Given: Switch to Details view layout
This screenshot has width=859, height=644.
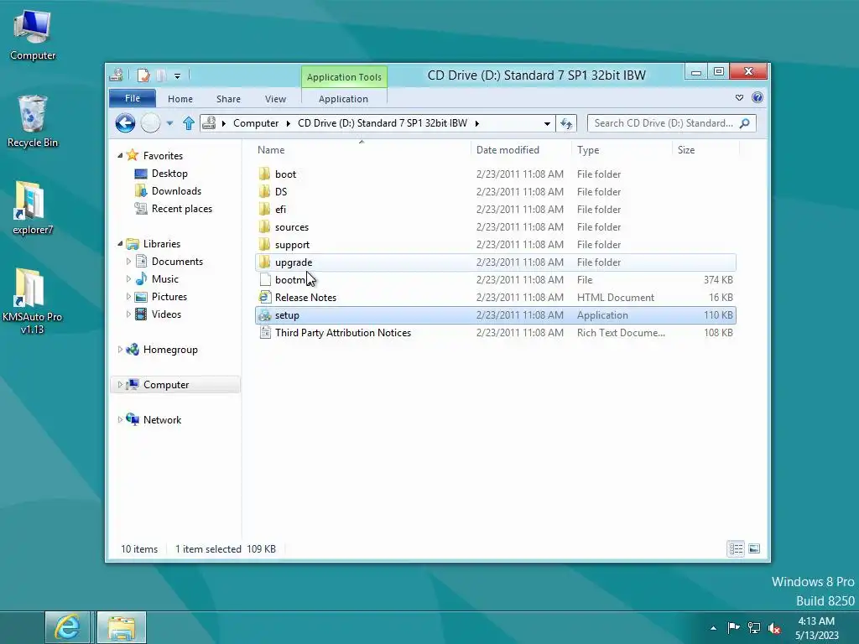Looking at the screenshot, I should click(x=736, y=548).
